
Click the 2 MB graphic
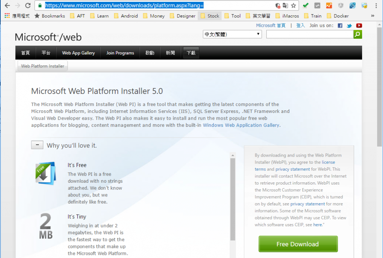[x=46, y=226]
